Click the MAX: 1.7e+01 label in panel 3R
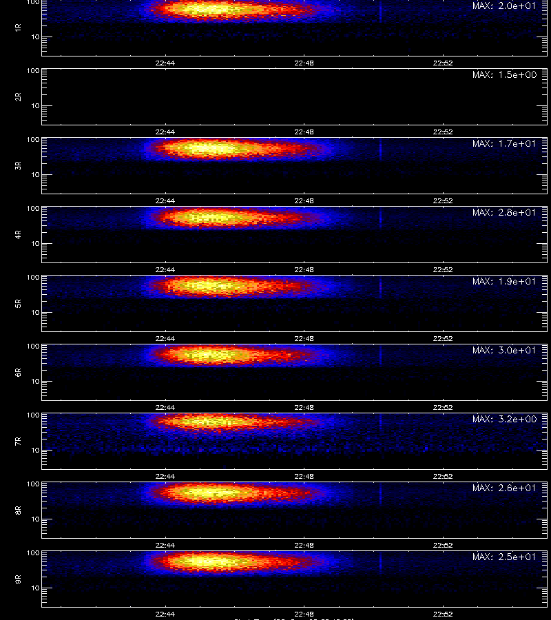 coord(504,143)
